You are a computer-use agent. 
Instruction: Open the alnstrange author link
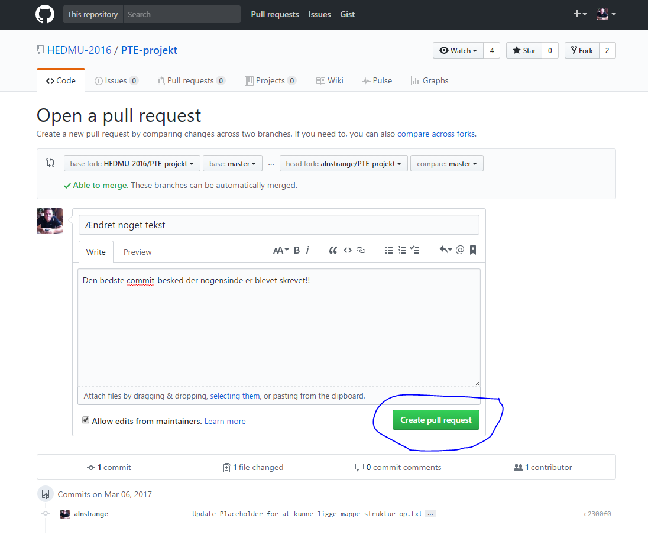click(91, 514)
